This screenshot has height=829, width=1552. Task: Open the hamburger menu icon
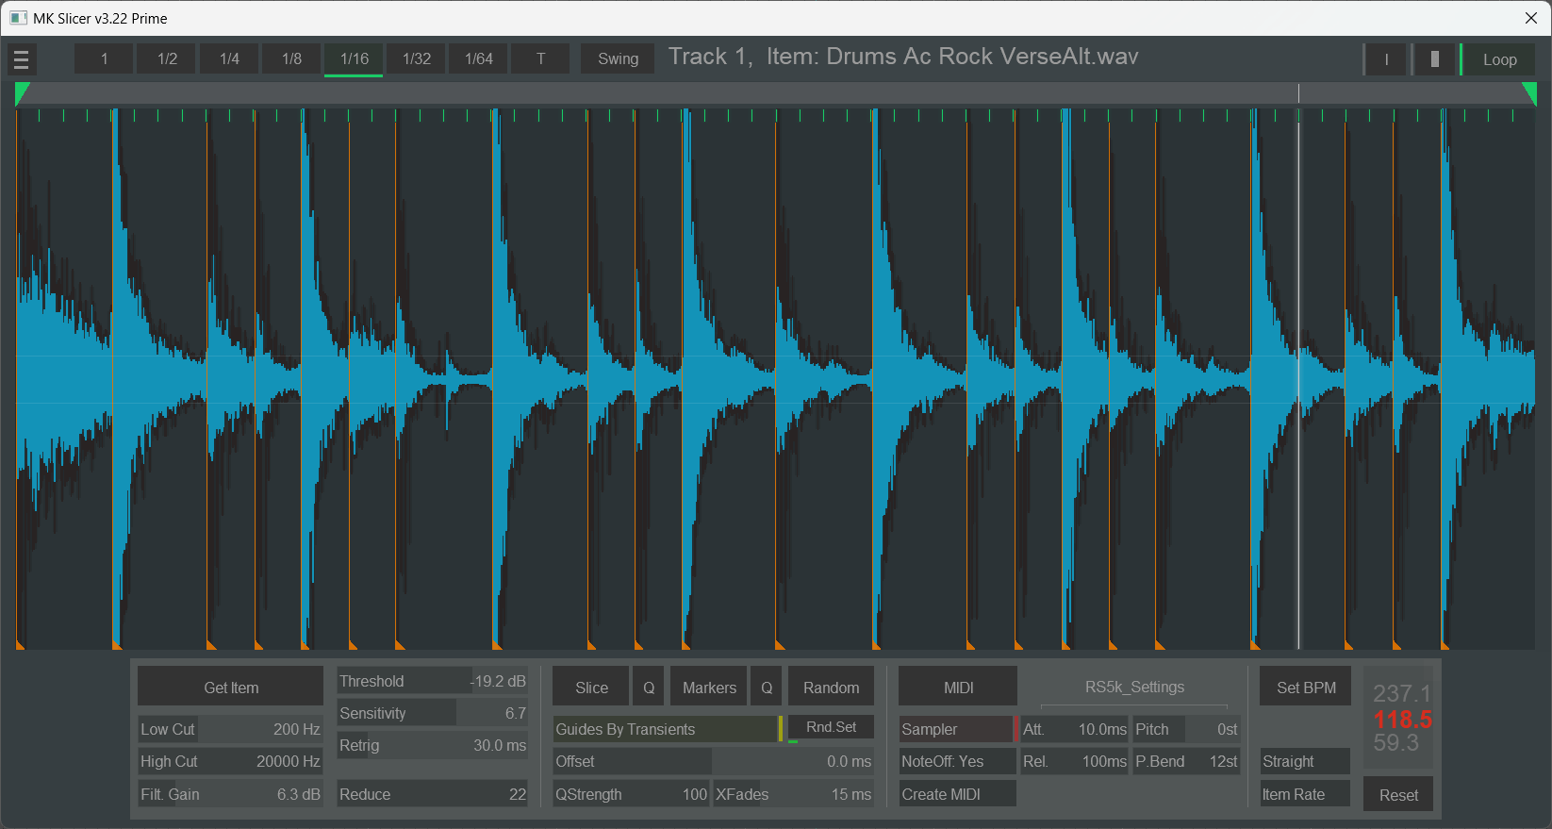point(21,59)
